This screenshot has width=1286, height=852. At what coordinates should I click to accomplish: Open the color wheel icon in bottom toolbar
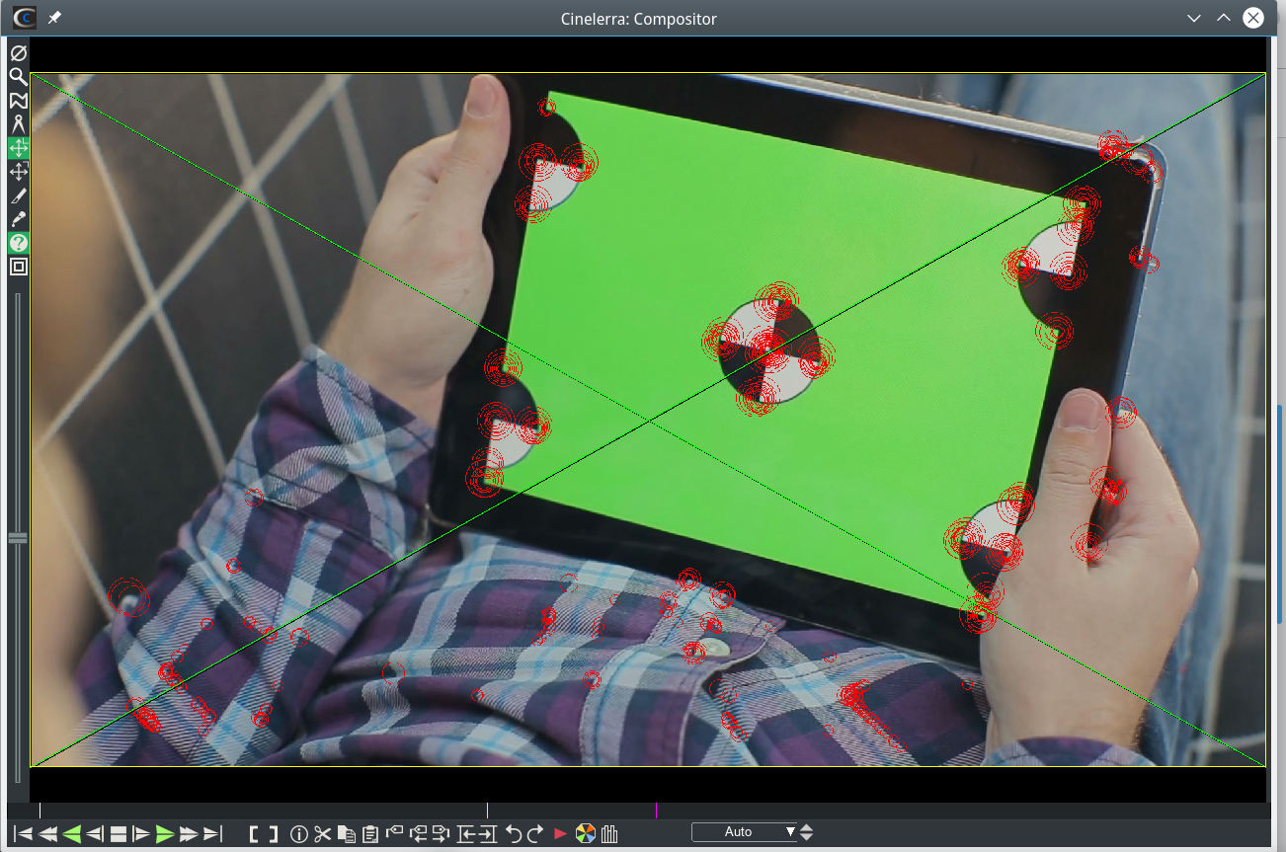point(585,834)
